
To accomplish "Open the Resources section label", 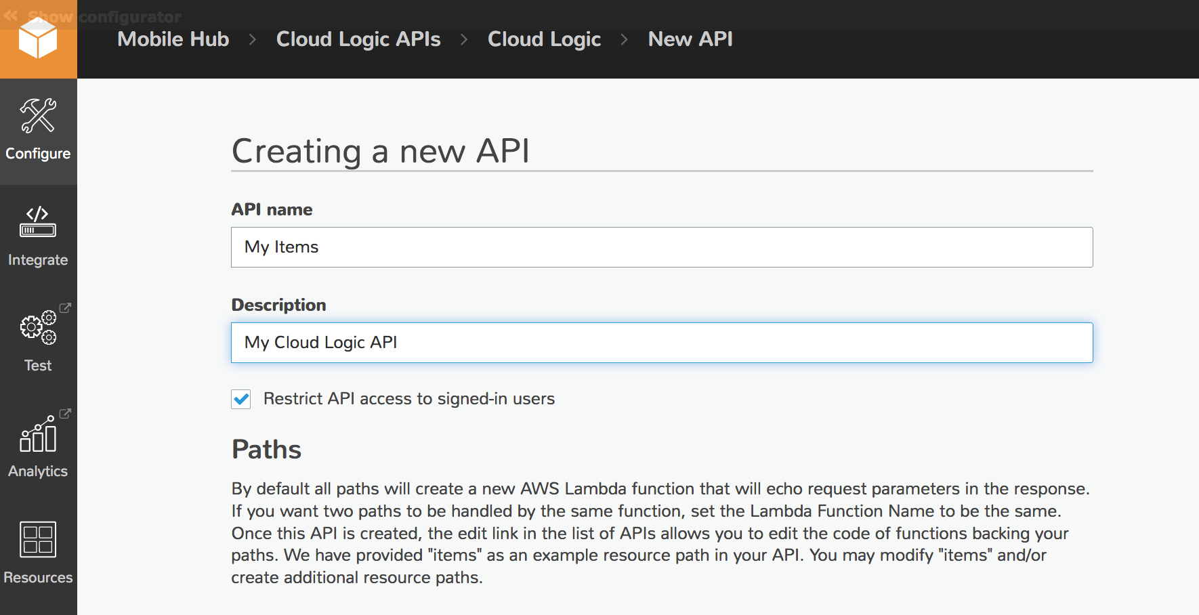I will click(x=39, y=577).
